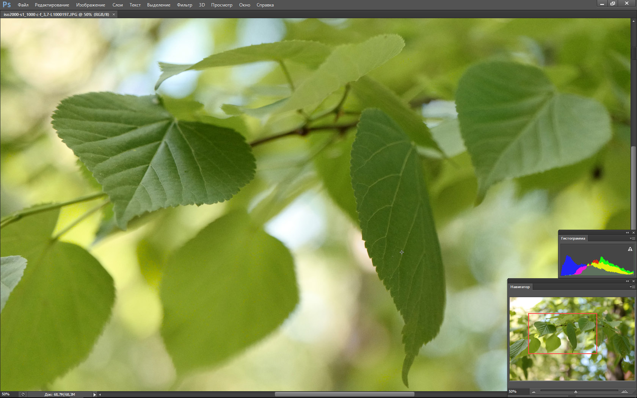Open the Слои menu

[118, 5]
